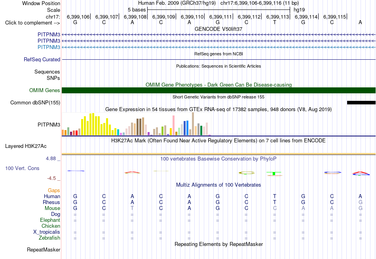Screen dimensions: 376x259
Task: Click the black dbSNP variant block
Action: point(361,102)
